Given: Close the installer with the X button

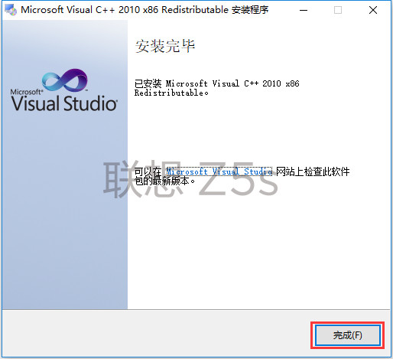Looking at the screenshot, I should (373, 10).
